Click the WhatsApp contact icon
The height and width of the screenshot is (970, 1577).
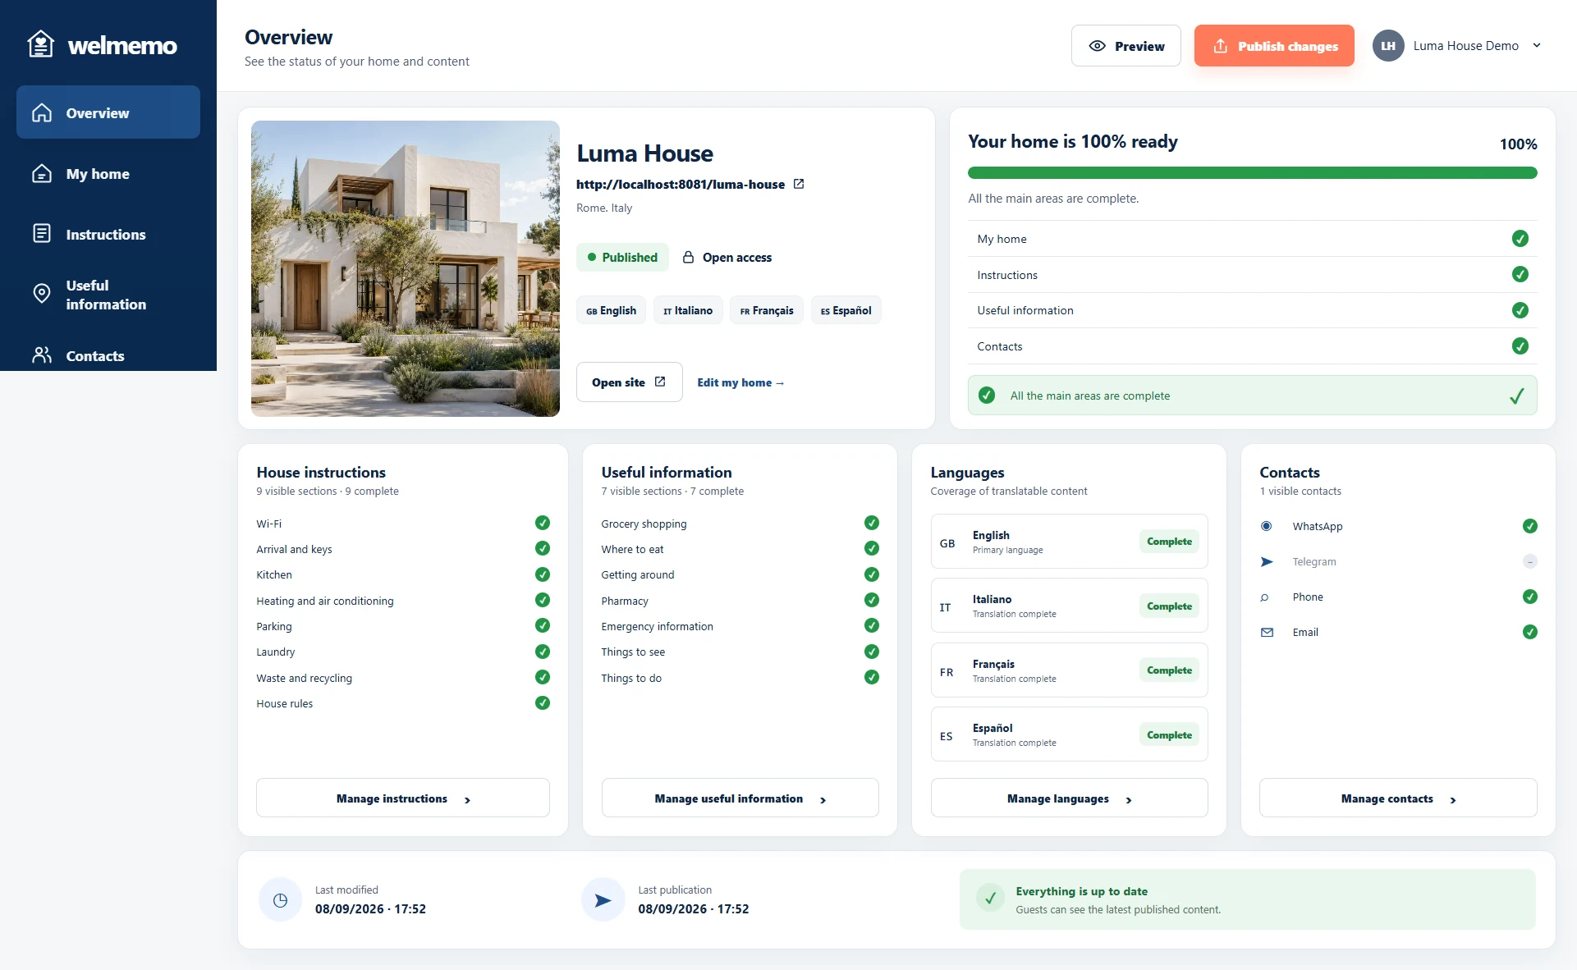coord(1266,526)
